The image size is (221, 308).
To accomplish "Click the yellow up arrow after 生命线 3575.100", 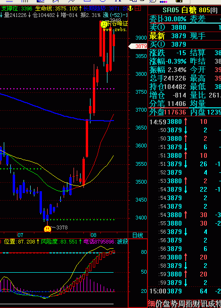I will point(80,8).
